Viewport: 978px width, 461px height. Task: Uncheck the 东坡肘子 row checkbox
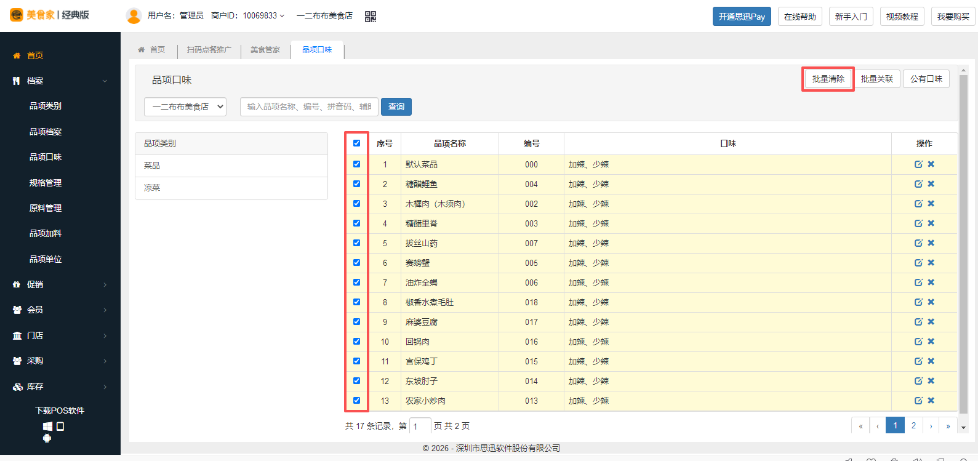point(356,381)
